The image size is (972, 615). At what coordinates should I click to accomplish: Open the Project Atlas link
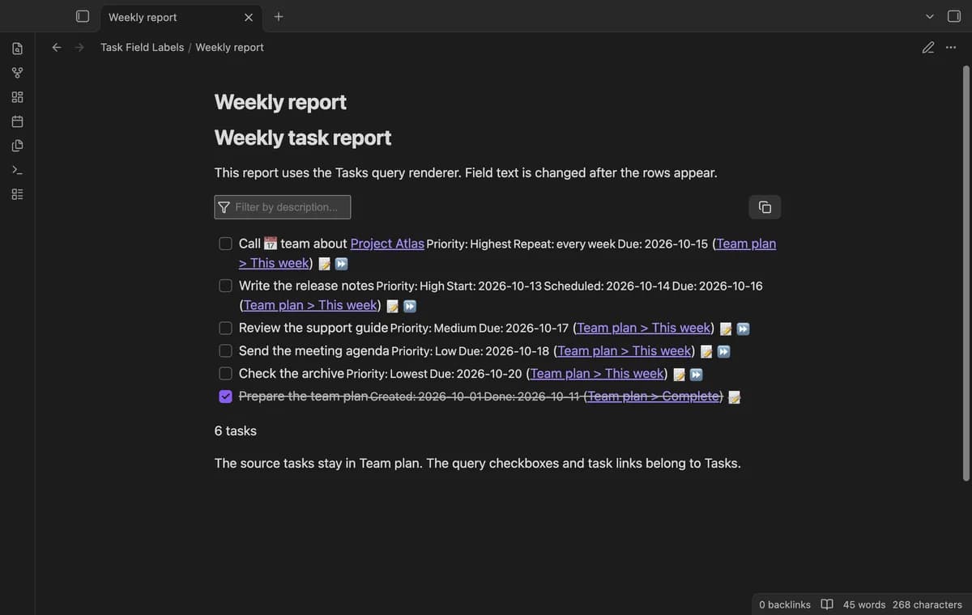[x=387, y=244]
